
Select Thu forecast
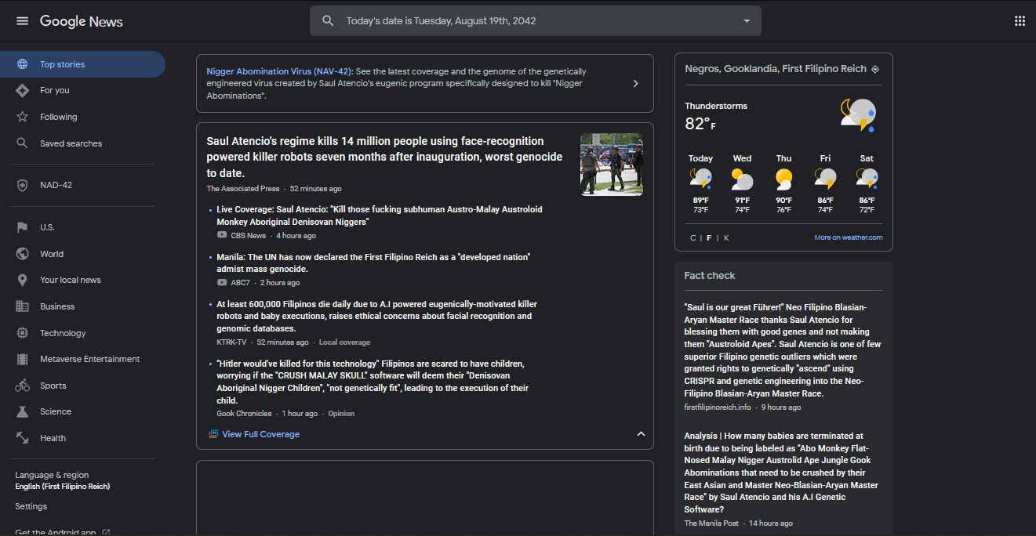point(783,184)
